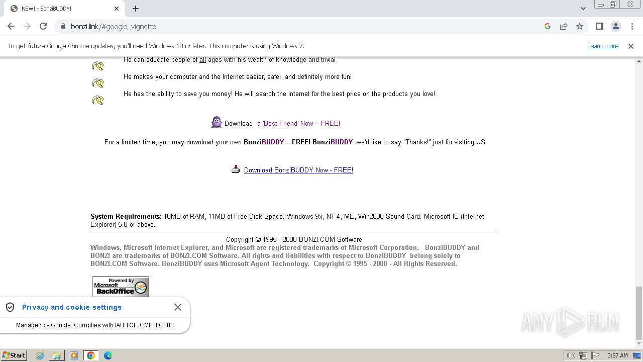Click Managed by Google CMP ID text
The height and width of the screenshot is (362, 643).
click(95, 325)
